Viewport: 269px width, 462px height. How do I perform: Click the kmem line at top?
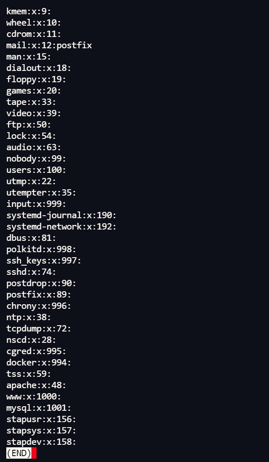(29, 11)
